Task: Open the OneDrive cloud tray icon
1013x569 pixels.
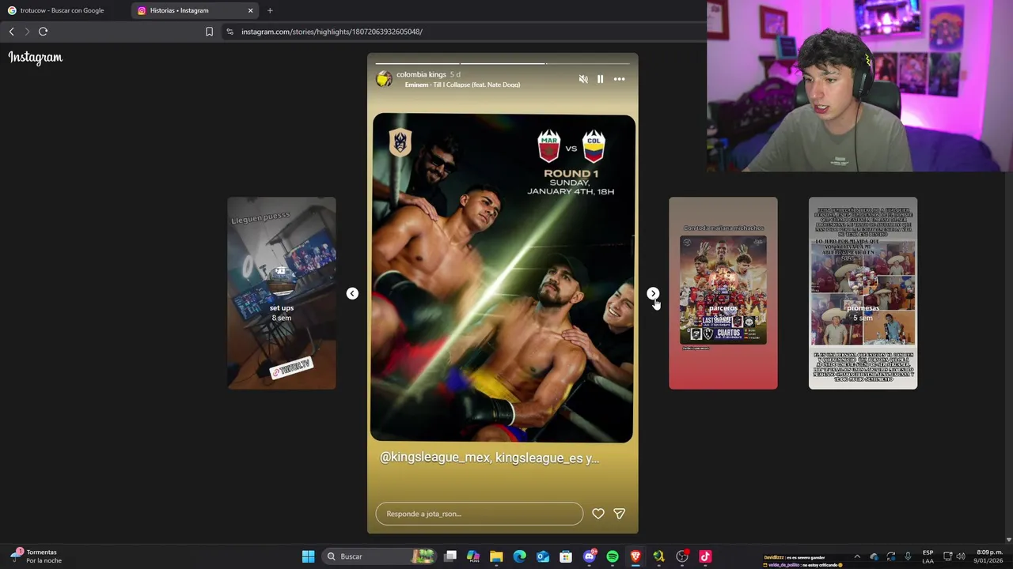Action: [874, 556]
